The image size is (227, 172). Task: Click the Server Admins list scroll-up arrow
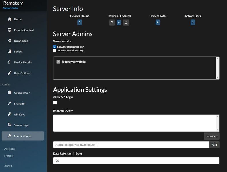pyautogui.click(x=217, y=59)
